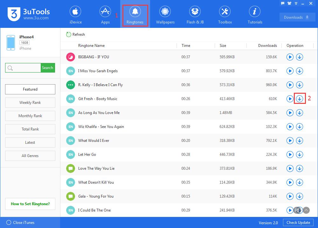Open the feedback chat icon in title bar
318x228 pixels.
[x=283, y=3]
